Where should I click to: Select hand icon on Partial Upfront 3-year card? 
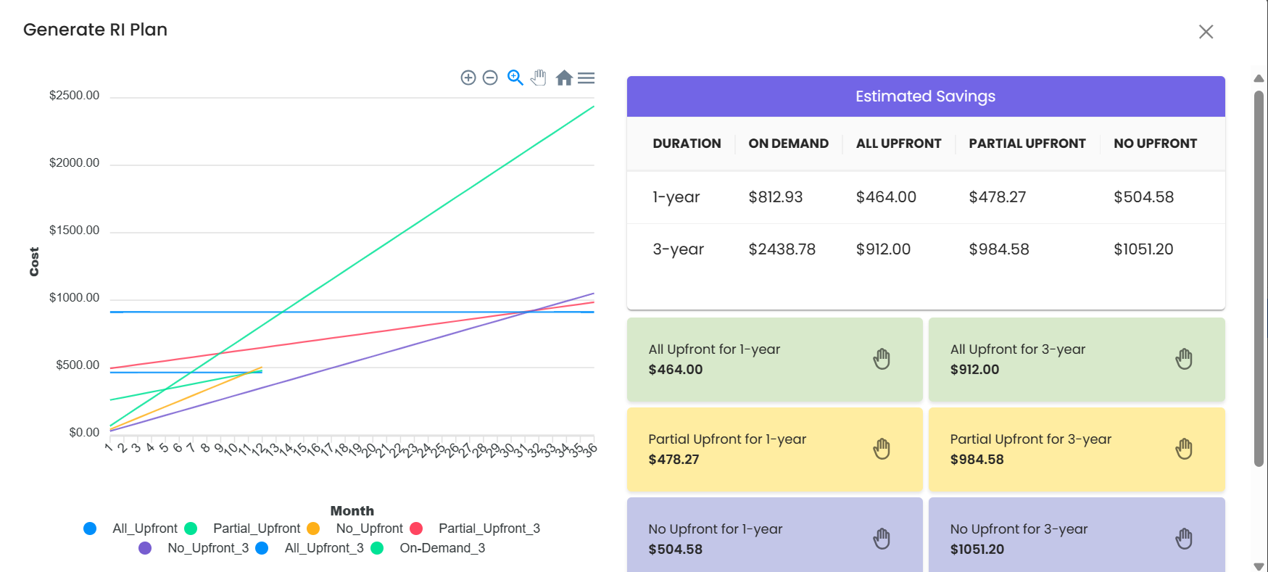(x=1184, y=449)
